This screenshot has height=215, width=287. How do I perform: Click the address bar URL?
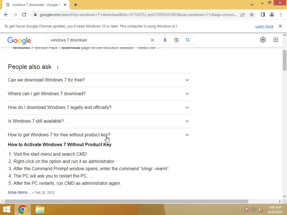[x=138, y=15]
